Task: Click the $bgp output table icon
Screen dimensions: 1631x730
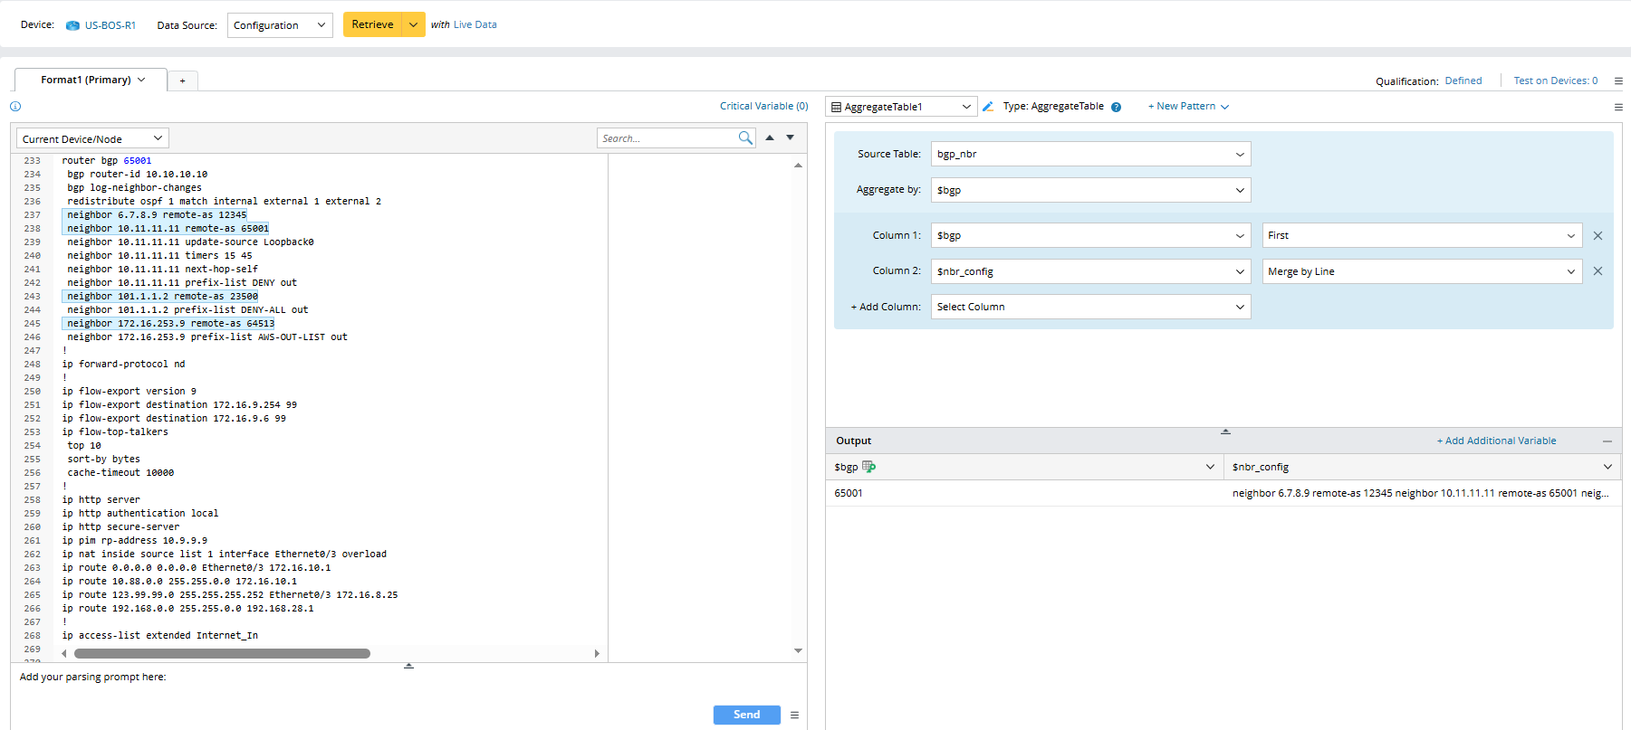Action: (x=869, y=467)
